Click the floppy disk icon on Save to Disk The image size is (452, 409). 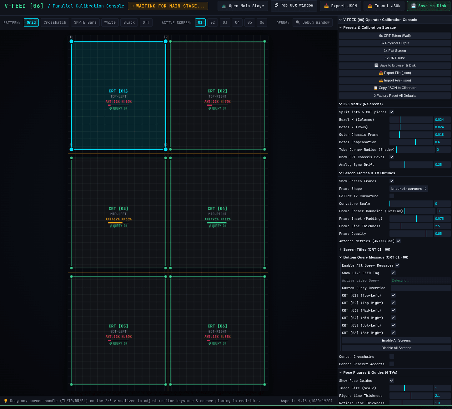[414, 6]
